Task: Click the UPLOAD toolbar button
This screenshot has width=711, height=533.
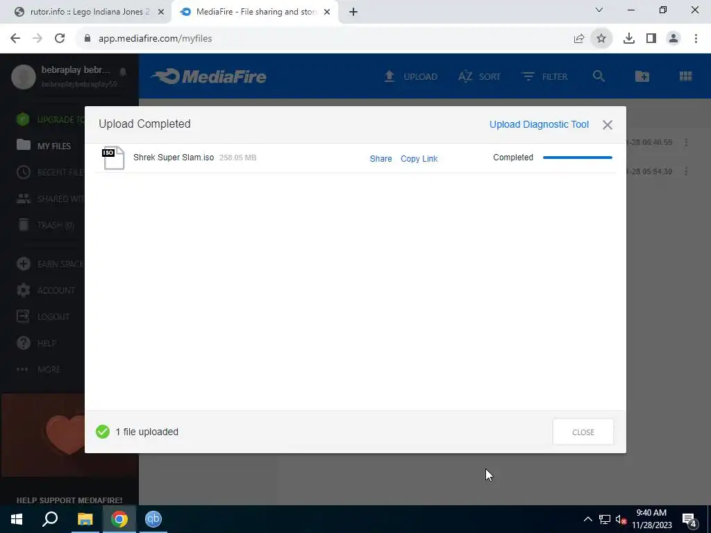Action: coord(411,76)
